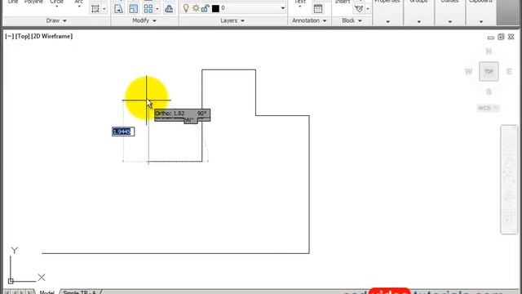This screenshot has width=522, height=294.
Task: Click the black layer color swatch
Action: pos(215,8)
